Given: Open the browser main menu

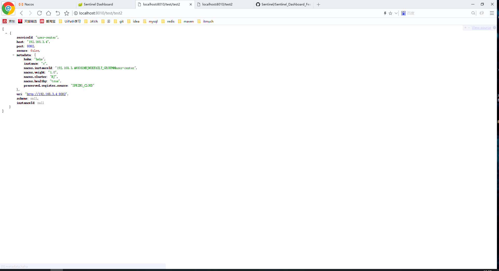Looking at the screenshot, I should pos(492,13).
